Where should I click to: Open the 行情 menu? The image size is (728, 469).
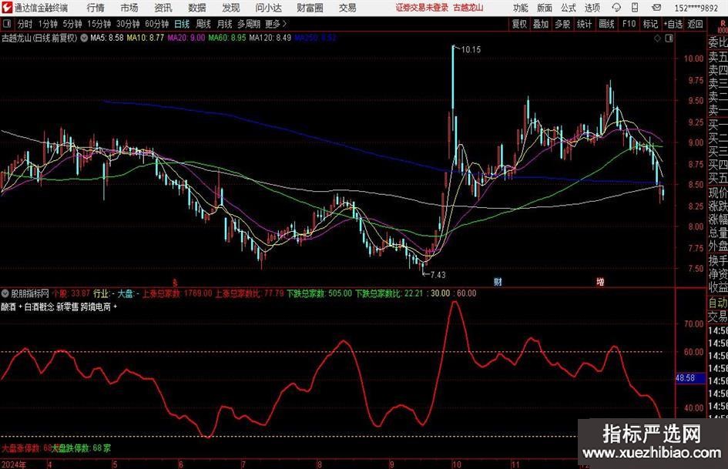click(x=96, y=8)
